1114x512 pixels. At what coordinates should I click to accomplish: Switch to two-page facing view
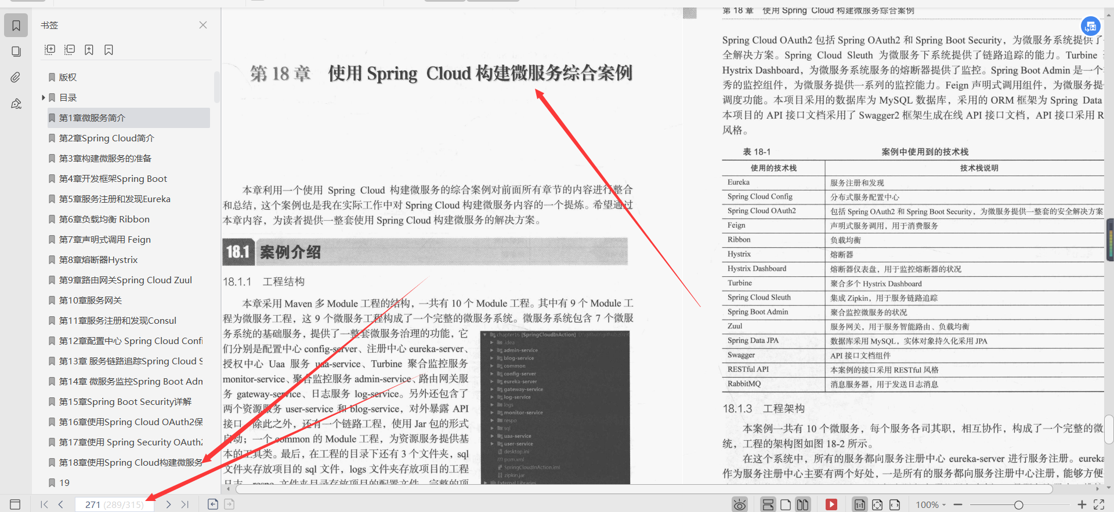(802, 504)
